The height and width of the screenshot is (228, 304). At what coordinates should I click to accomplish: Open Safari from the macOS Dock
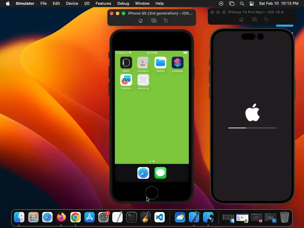click(47, 217)
